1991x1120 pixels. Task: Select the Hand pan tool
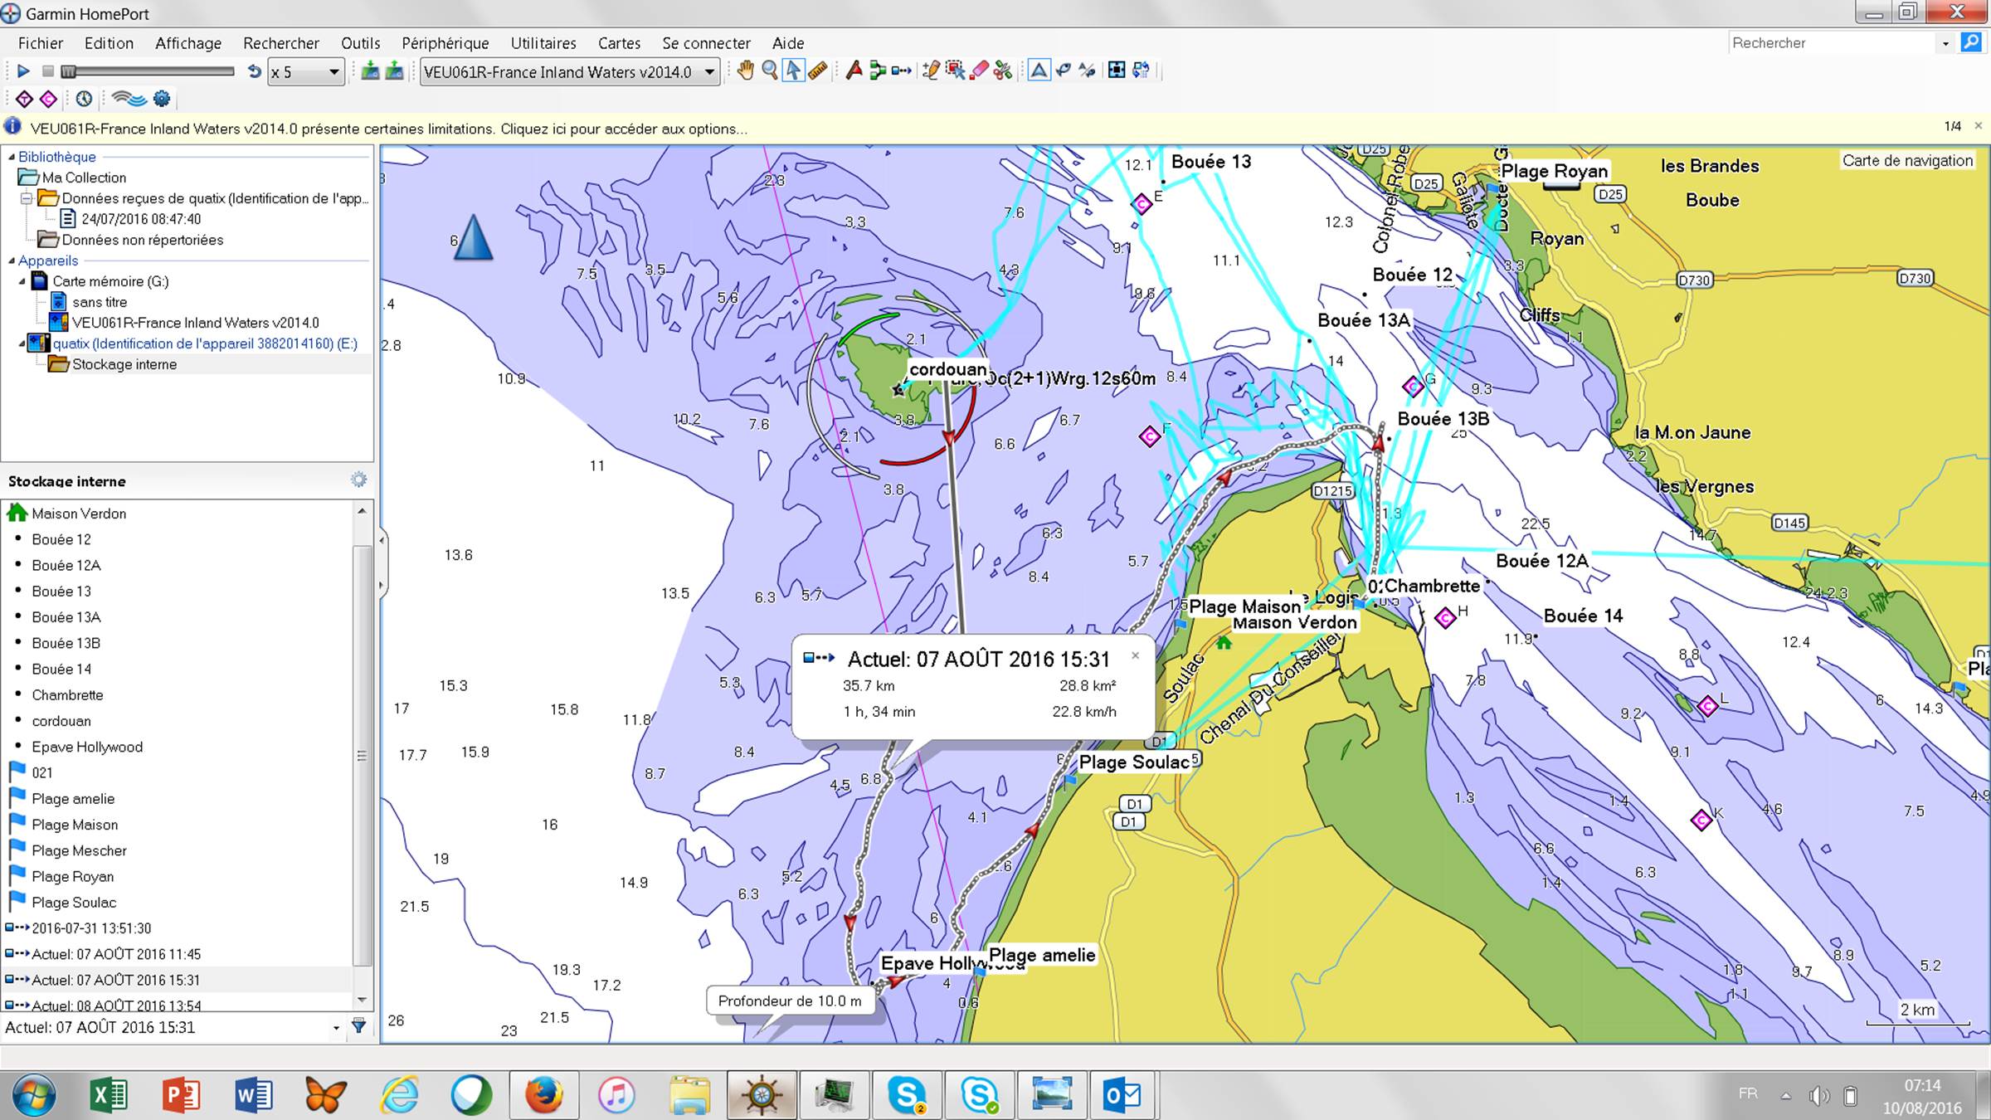pyautogui.click(x=745, y=71)
